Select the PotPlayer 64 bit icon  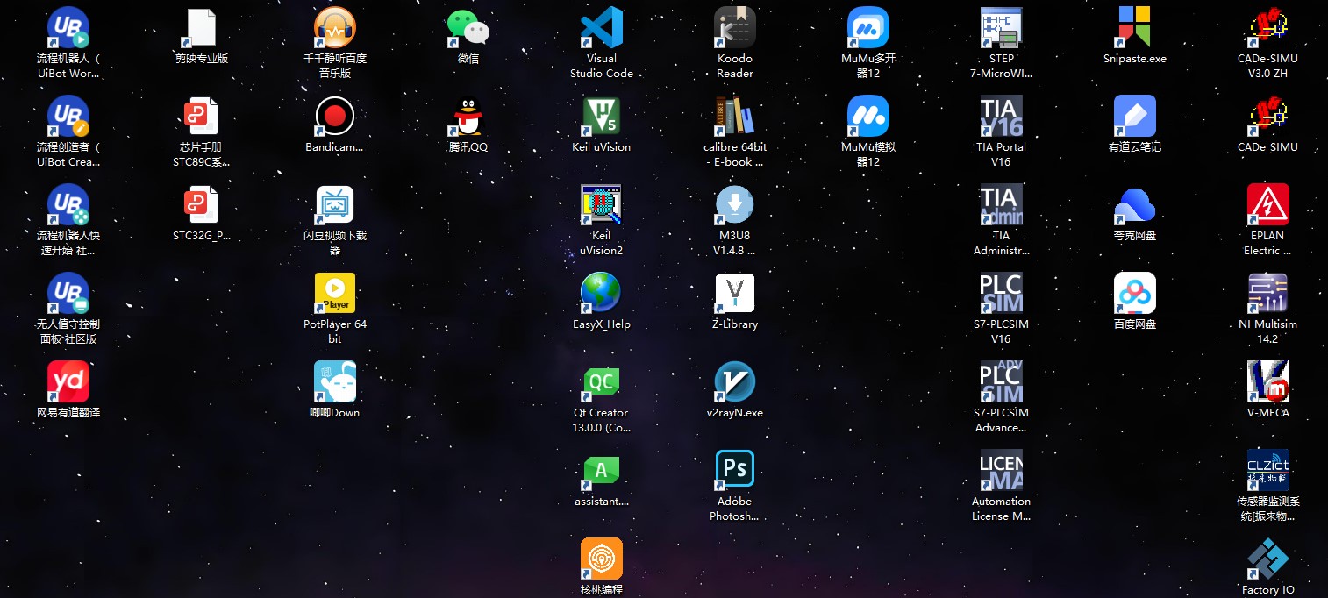(335, 294)
